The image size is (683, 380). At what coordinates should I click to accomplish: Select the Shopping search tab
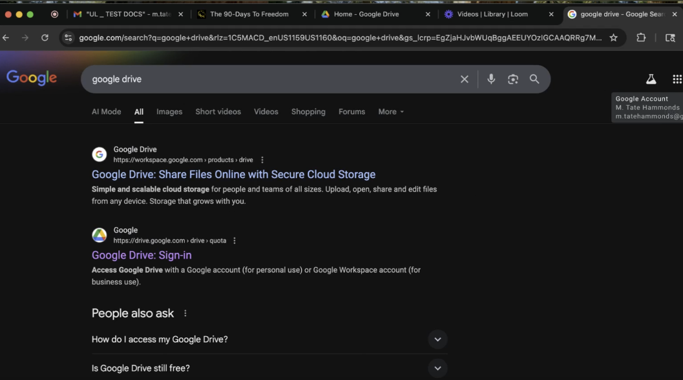[x=308, y=112]
